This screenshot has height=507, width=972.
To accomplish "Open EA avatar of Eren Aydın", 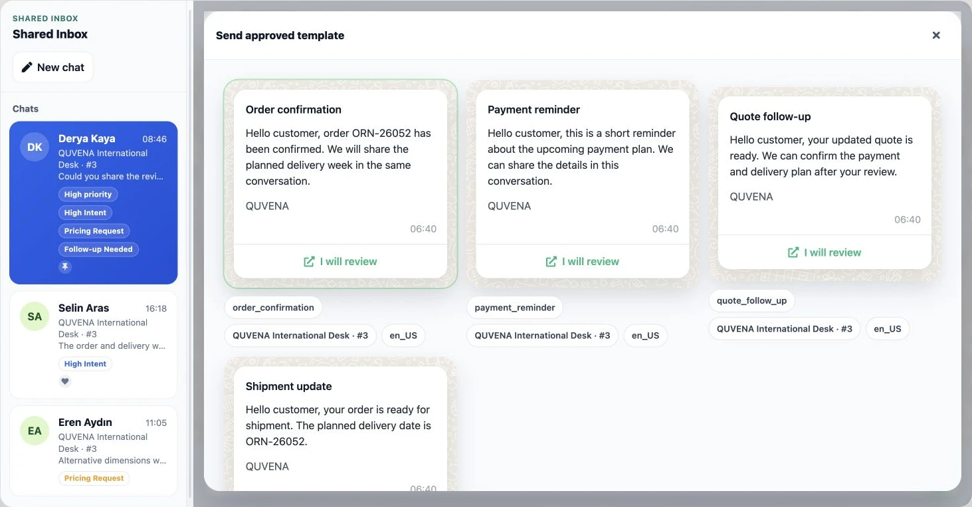I will [35, 431].
